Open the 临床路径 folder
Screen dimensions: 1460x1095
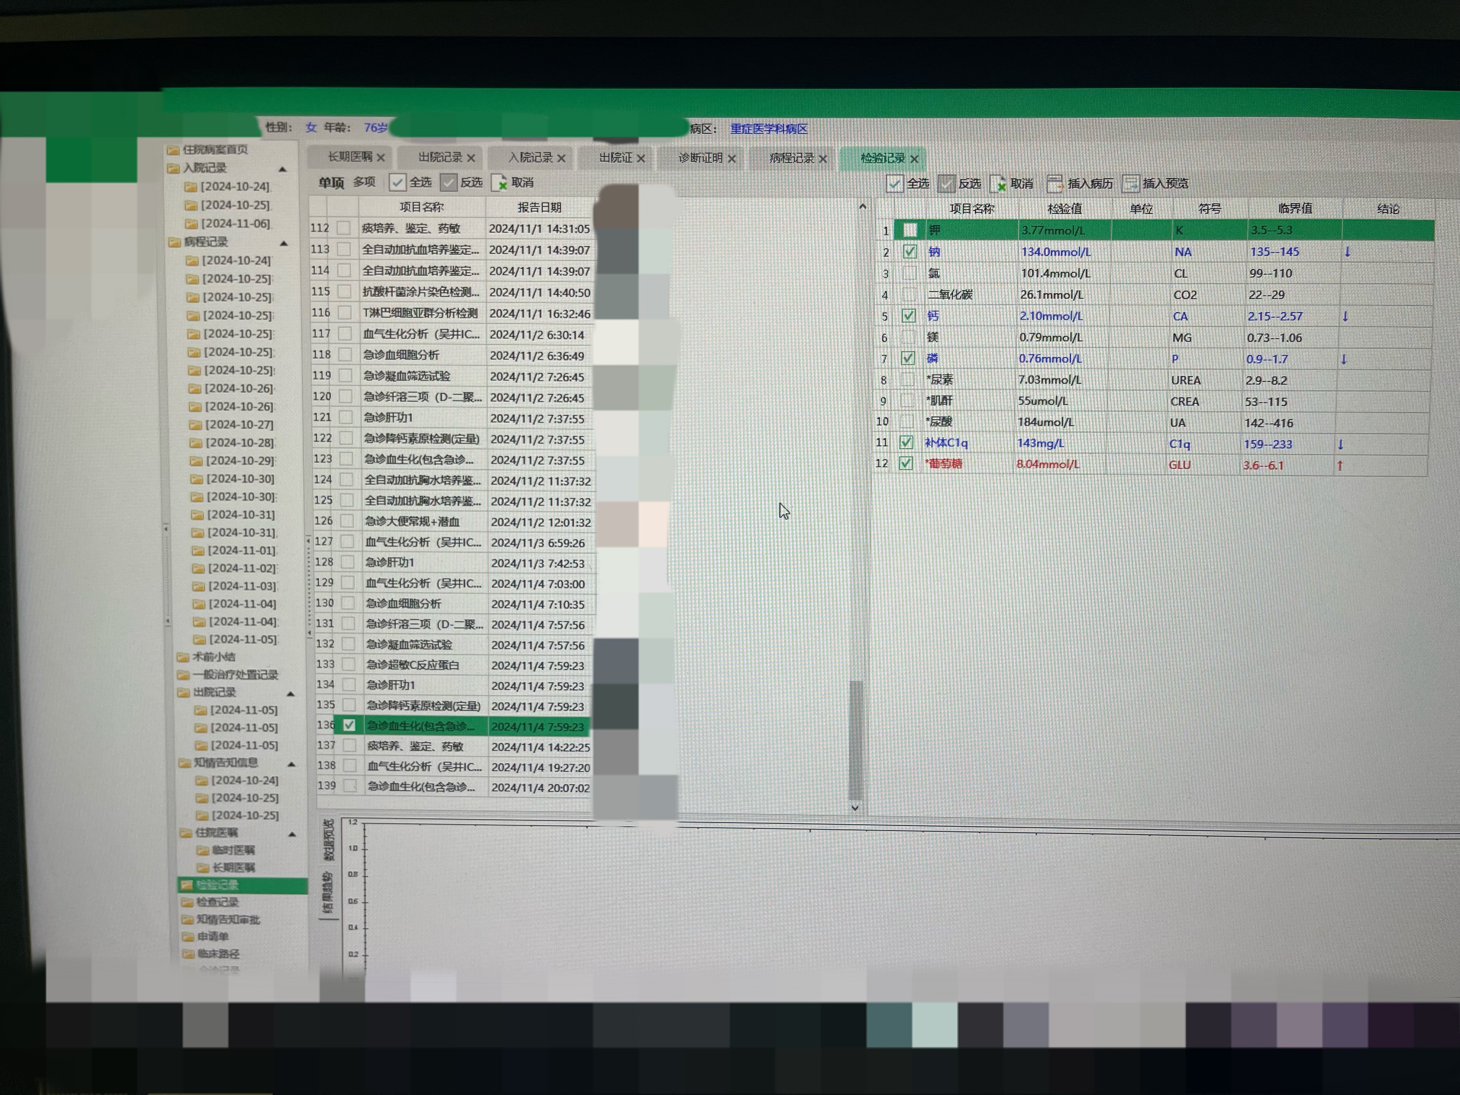coord(210,954)
